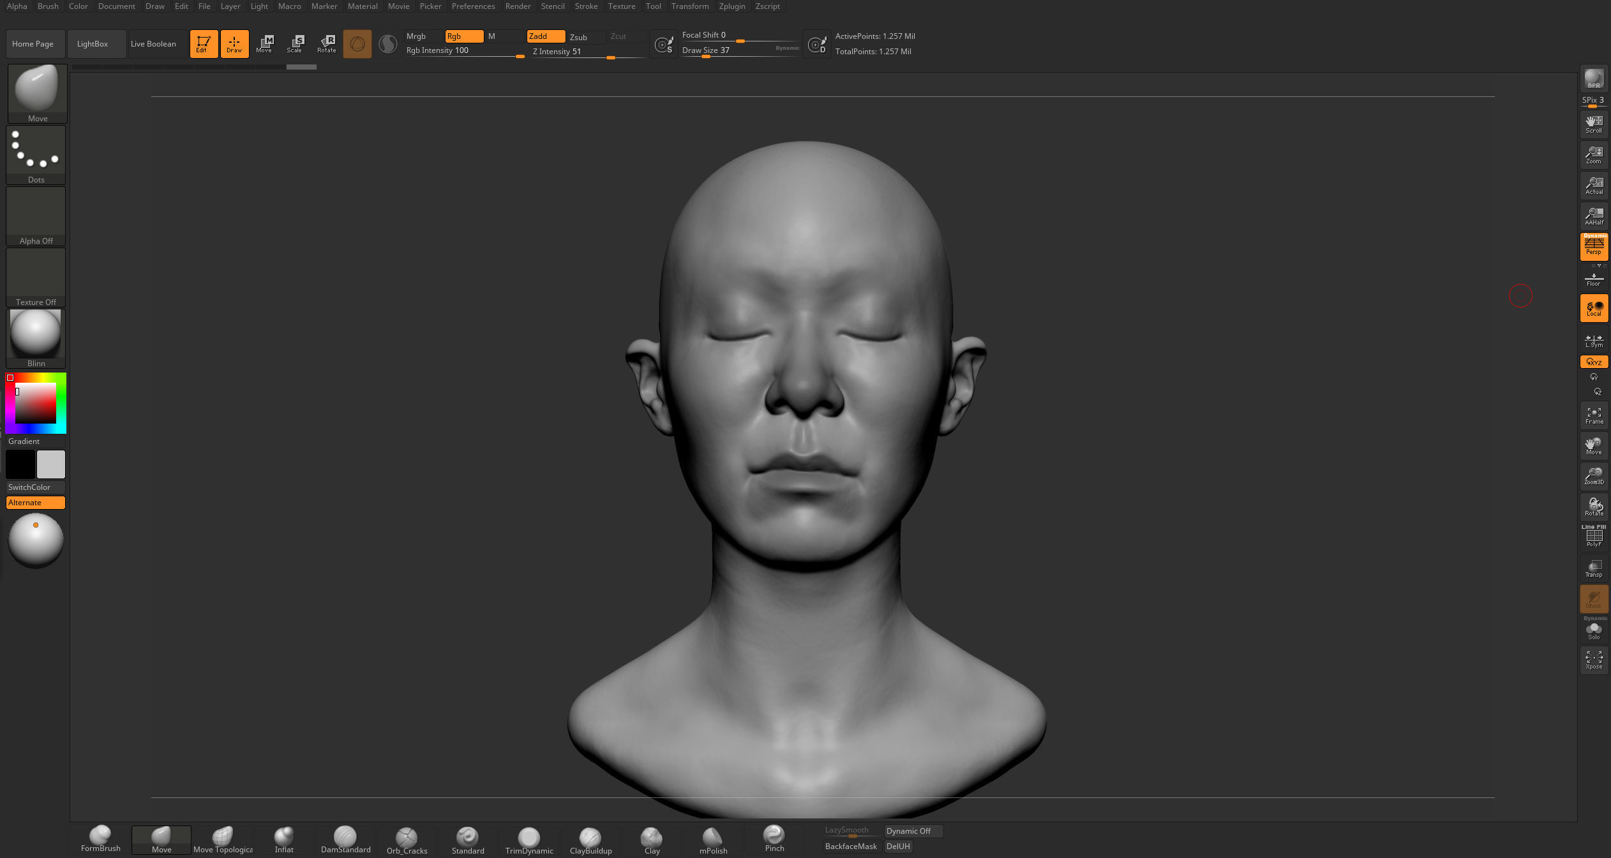Open the Alpha Off selector
The height and width of the screenshot is (858, 1611).
click(36, 216)
